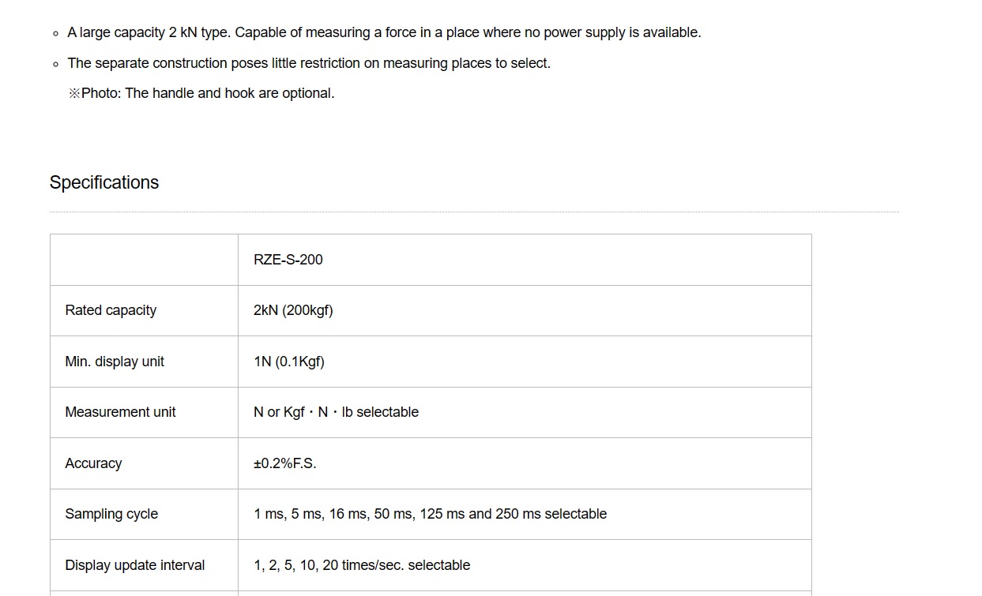Click the 1, 2, 5, 10, 20 times/sec. value
Screen dimensions: 982x596
tap(362, 565)
